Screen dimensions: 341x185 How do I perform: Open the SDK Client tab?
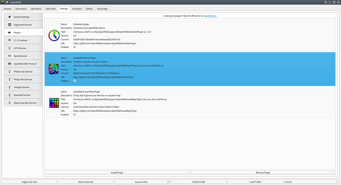point(51,9)
